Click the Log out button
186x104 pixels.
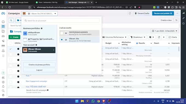click(x=39, y=70)
